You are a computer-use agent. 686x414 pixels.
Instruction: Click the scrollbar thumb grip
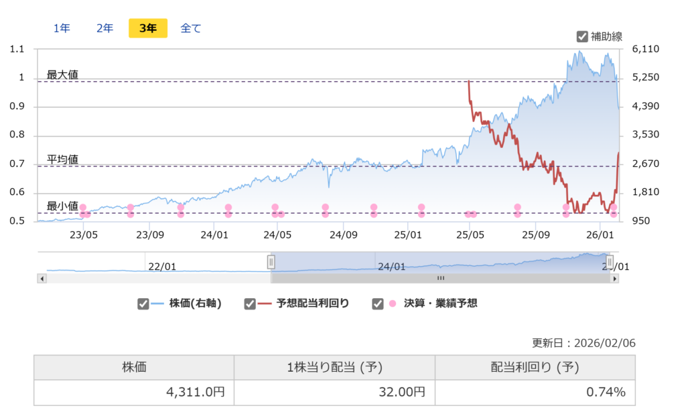[x=441, y=278]
